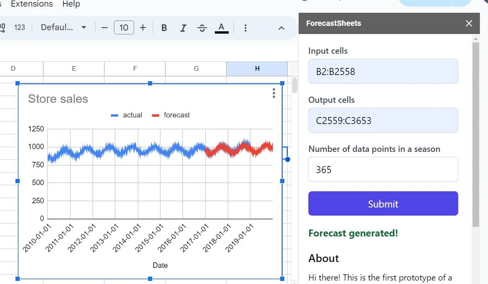Edit the Output cells range field
Screen dimensions: 488x284
click(x=383, y=120)
